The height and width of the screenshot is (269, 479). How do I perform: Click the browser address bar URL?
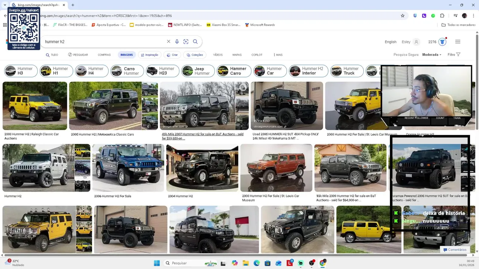106,16
